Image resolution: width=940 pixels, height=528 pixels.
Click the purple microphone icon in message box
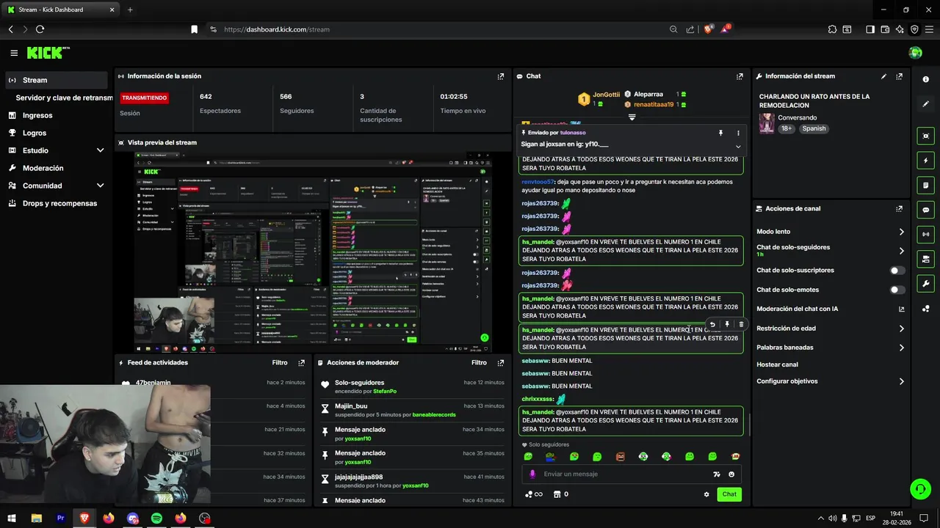[532, 474]
